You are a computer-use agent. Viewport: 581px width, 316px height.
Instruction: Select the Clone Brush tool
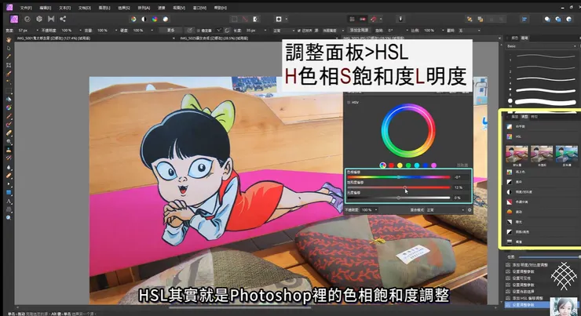9,150
